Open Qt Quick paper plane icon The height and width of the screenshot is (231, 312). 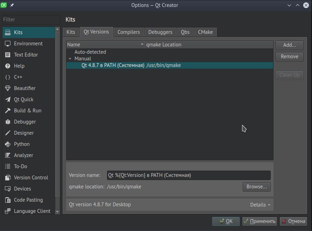coord(8,99)
